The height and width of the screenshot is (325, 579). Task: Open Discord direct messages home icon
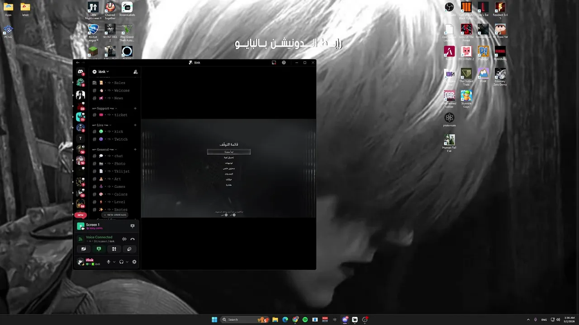click(x=81, y=72)
